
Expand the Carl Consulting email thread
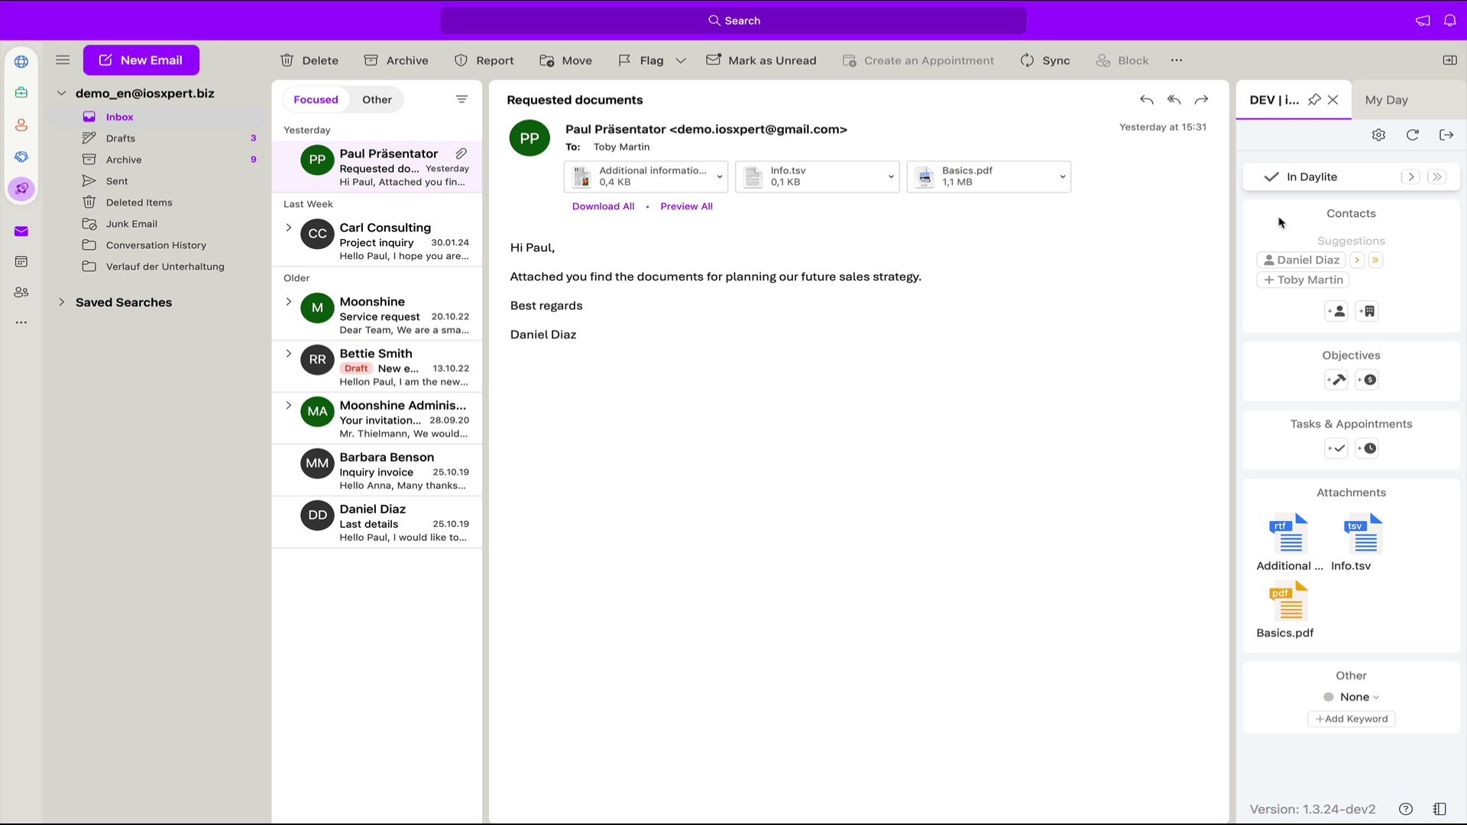click(x=289, y=227)
